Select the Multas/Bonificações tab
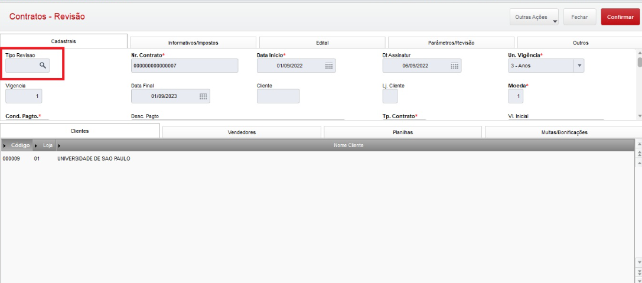 pos(563,132)
